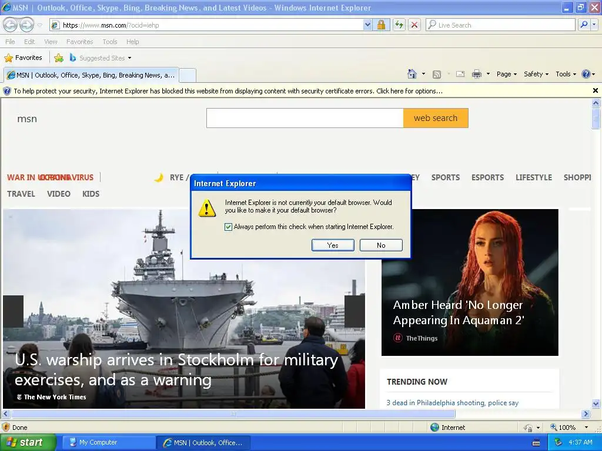Expand the Print dropdown arrow

coord(488,74)
